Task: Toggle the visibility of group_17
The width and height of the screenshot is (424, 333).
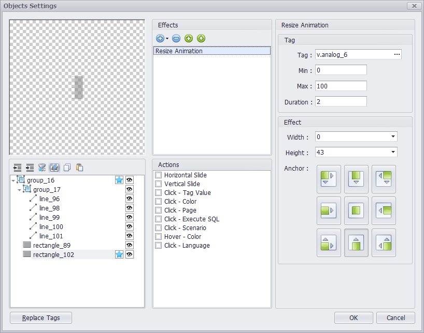Action: (x=129, y=189)
